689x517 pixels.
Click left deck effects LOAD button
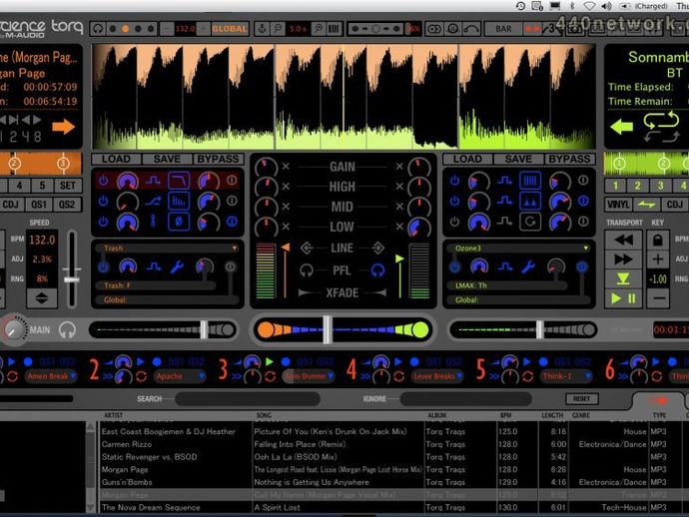(x=117, y=159)
